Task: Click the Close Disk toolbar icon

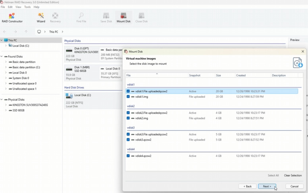Action: (x=141, y=18)
